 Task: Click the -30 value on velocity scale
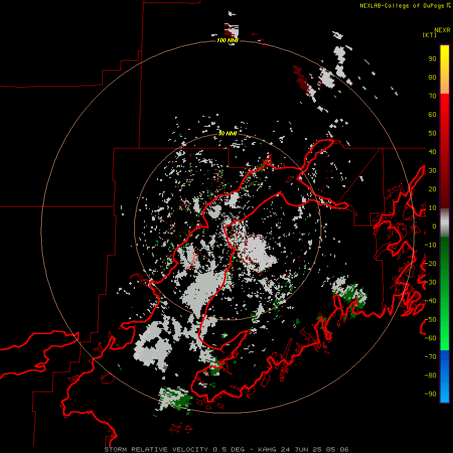[x=430, y=282]
